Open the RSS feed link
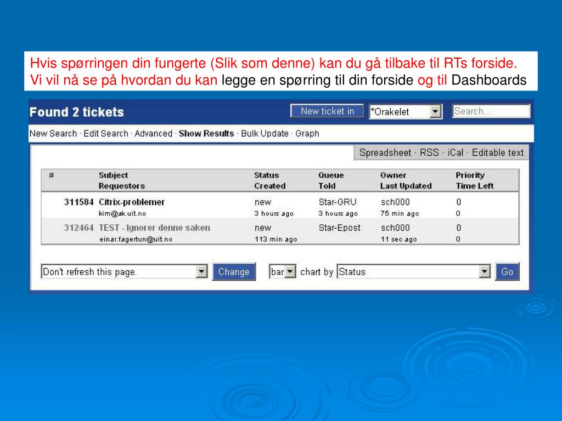 pyautogui.click(x=429, y=153)
